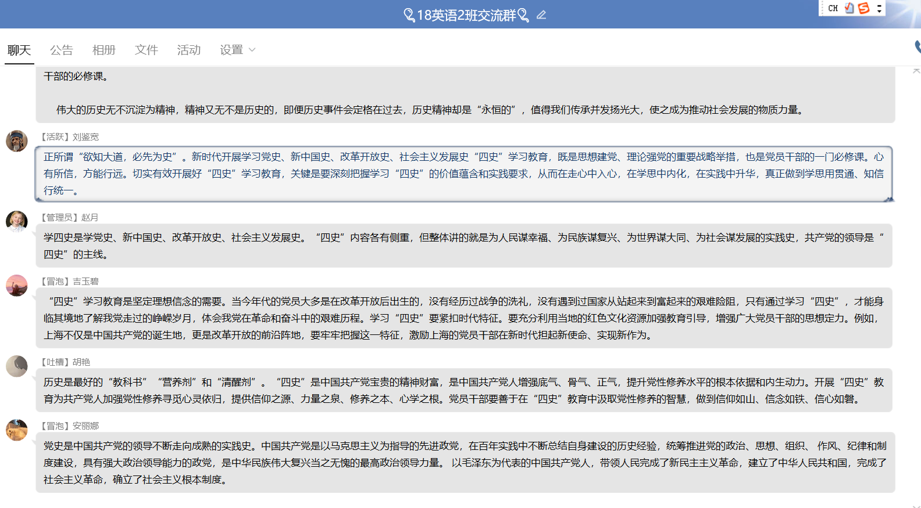Click the Sogou input method S icon
921x508 pixels.
pos(864,8)
